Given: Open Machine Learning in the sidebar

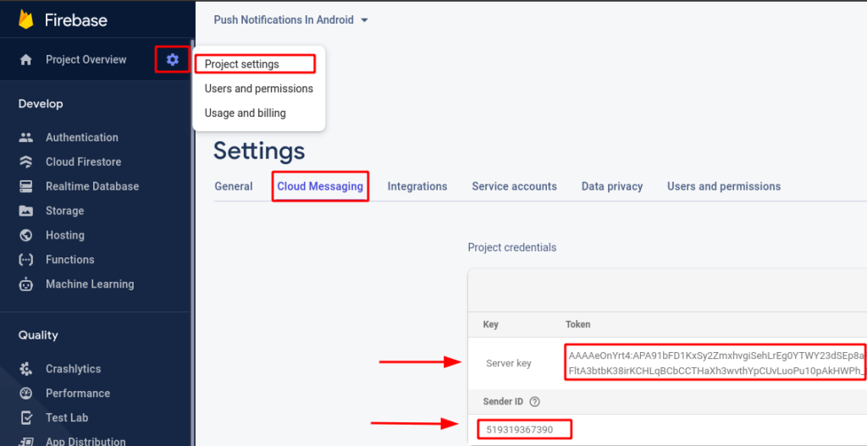Looking at the screenshot, I should tap(90, 284).
